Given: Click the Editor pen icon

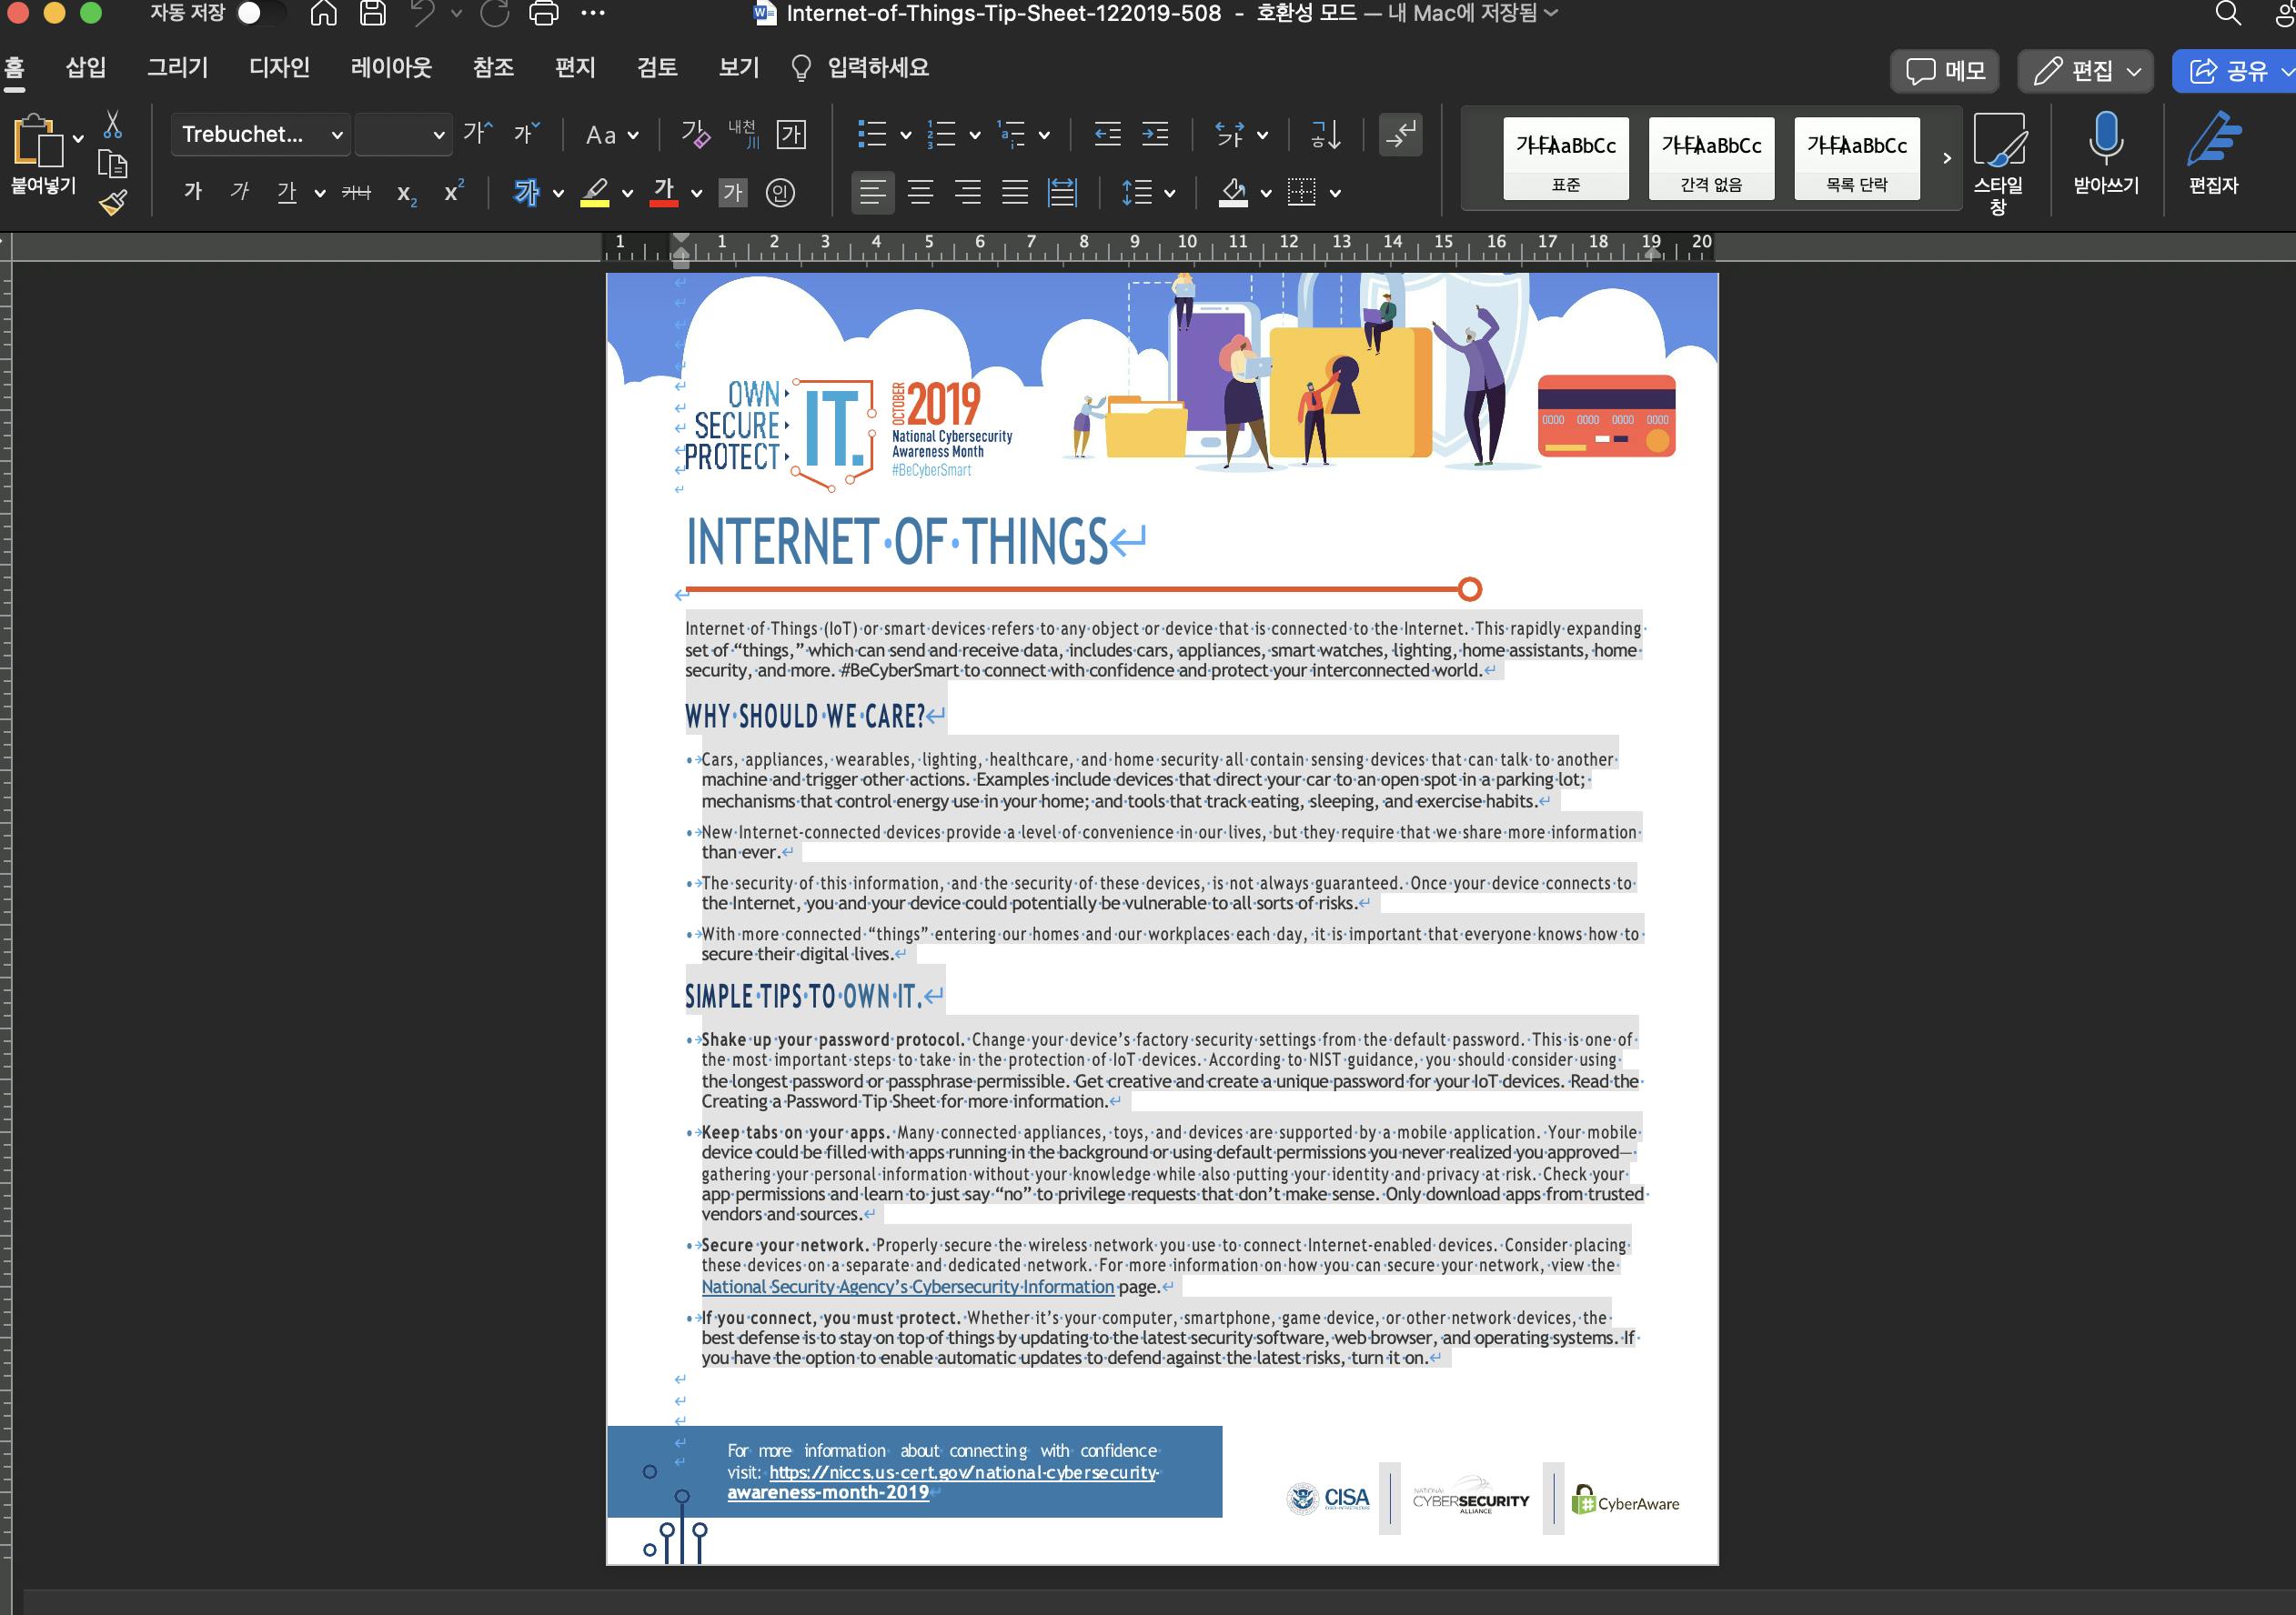Looking at the screenshot, I should coord(2212,139).
